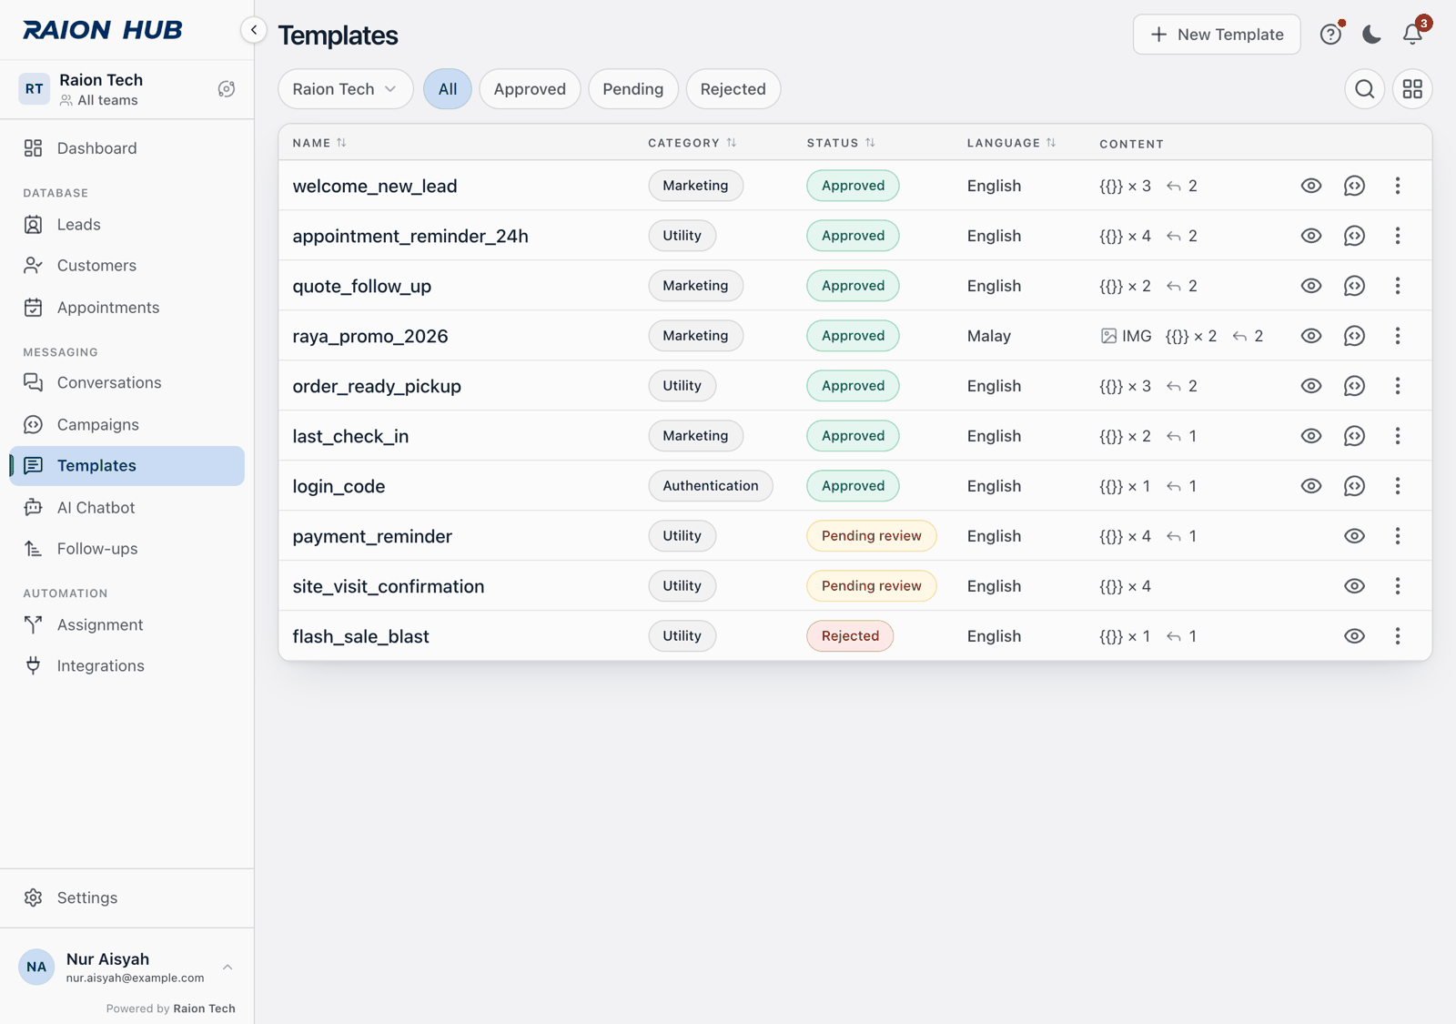Preview the flash_sale_blast template
1456x1024 pixels.
(1354, 636)
